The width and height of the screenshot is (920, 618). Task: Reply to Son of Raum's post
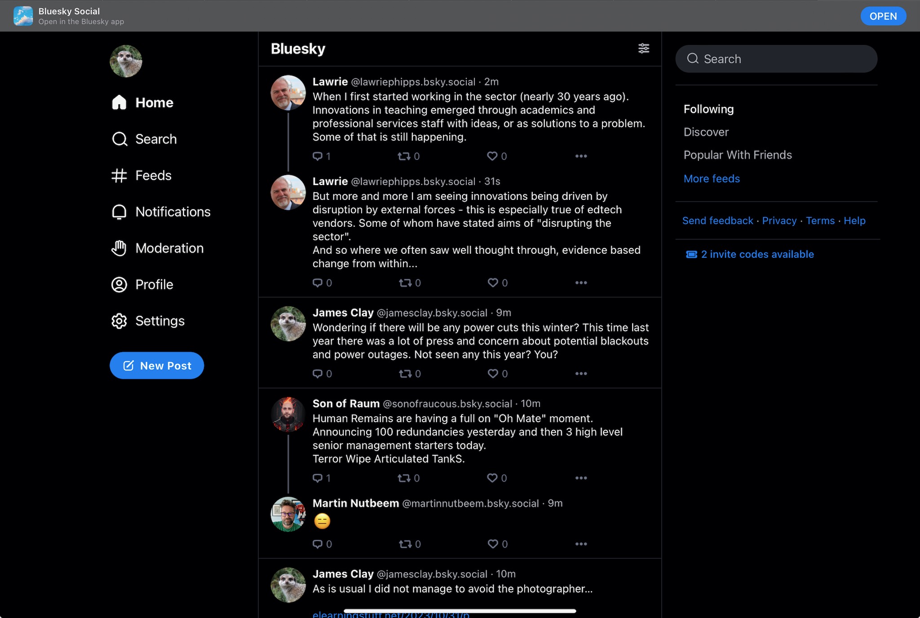coord(318,478)
